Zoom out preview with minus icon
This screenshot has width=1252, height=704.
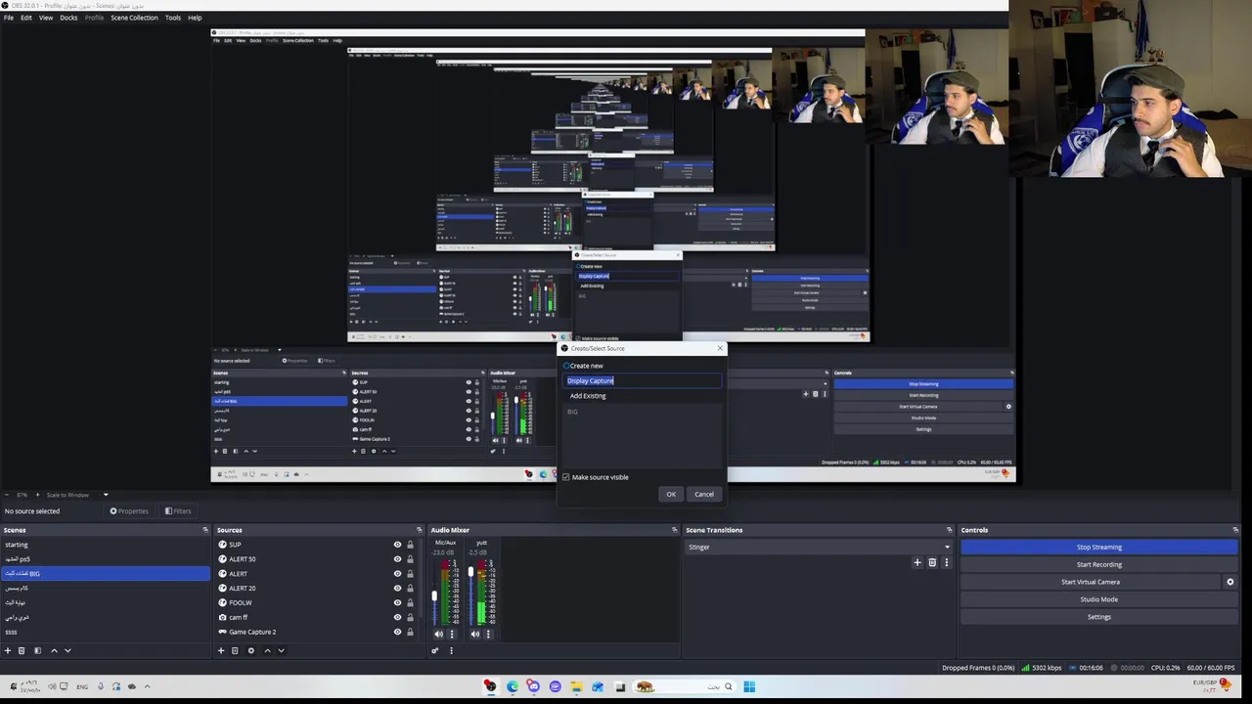pos(7,495)
